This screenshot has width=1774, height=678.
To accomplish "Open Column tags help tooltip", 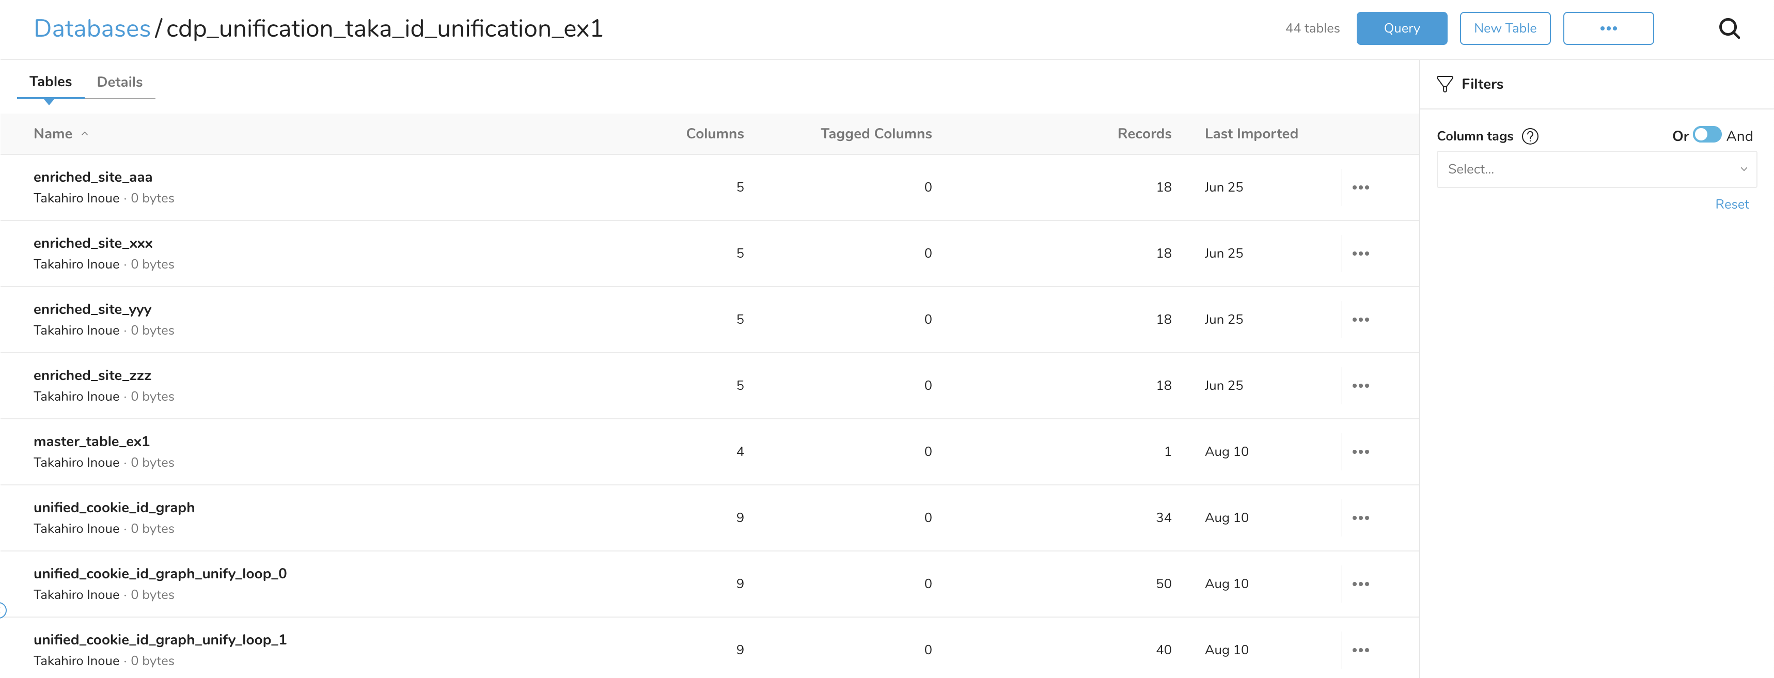I will 1530,136.
